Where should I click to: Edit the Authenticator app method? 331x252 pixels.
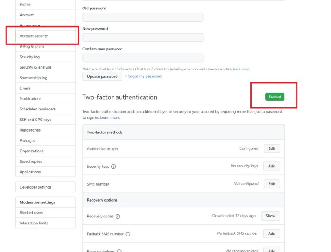point(272,148)
